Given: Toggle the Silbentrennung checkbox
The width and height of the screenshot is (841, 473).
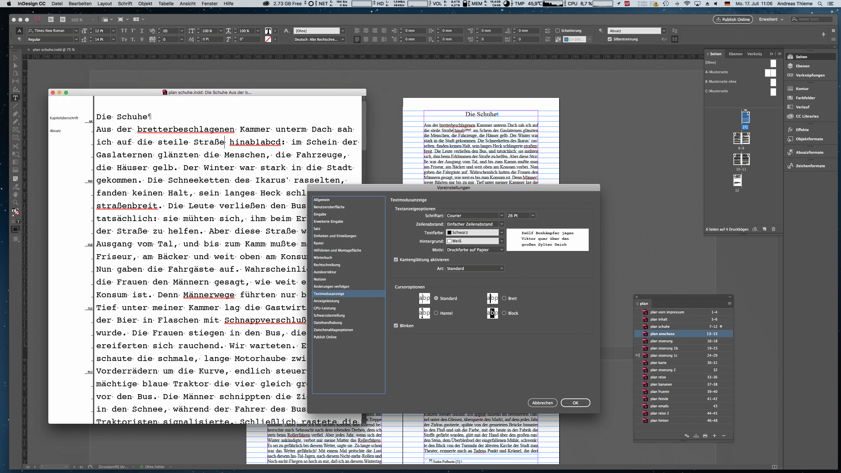Looking at the screenshot, I should 610,39.
